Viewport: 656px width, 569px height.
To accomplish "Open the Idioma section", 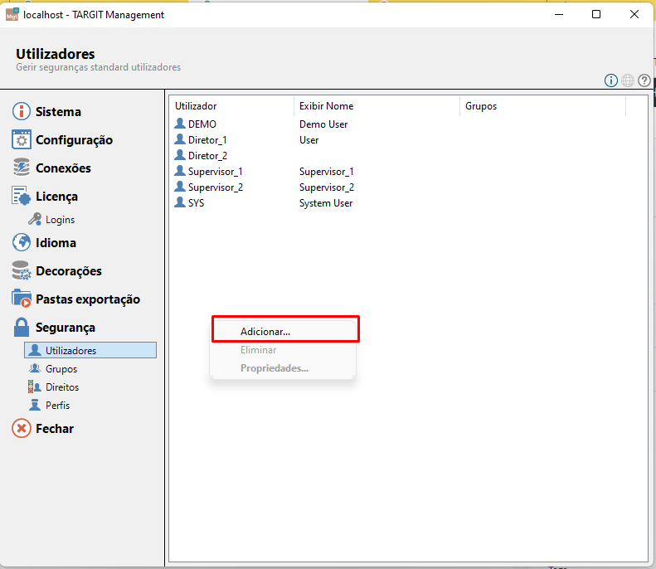I will pyautogui.click(x=56, y=243).
